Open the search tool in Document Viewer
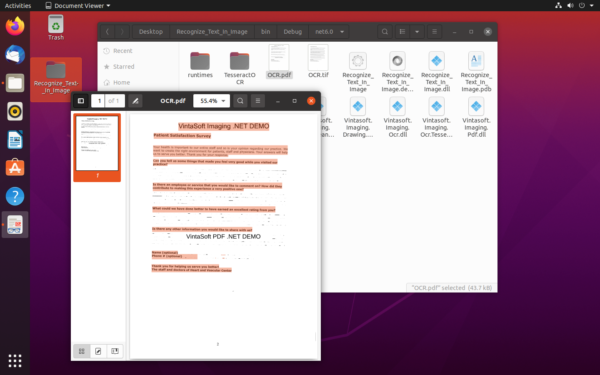 click(x=240, y=101)
